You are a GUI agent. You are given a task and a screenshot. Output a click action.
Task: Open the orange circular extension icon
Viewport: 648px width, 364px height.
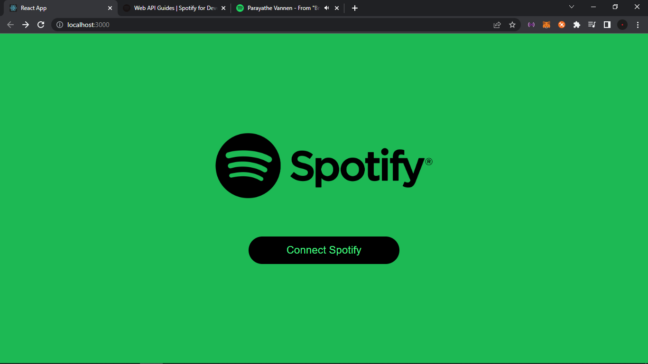[562, 25]
